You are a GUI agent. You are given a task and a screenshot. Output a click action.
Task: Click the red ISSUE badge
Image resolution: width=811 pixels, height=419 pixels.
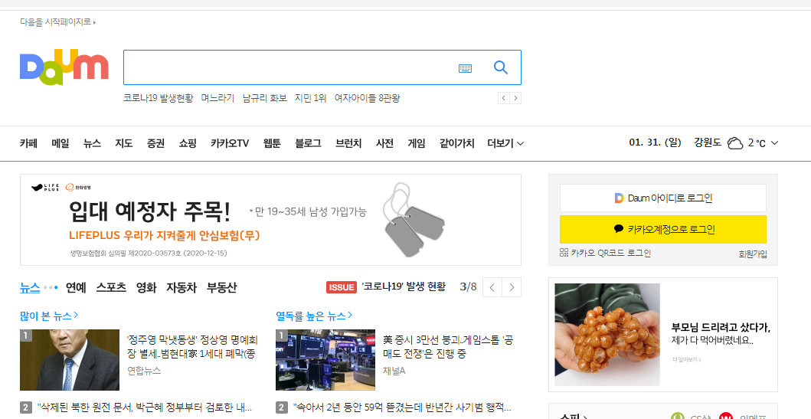click(x=342, y=287)
